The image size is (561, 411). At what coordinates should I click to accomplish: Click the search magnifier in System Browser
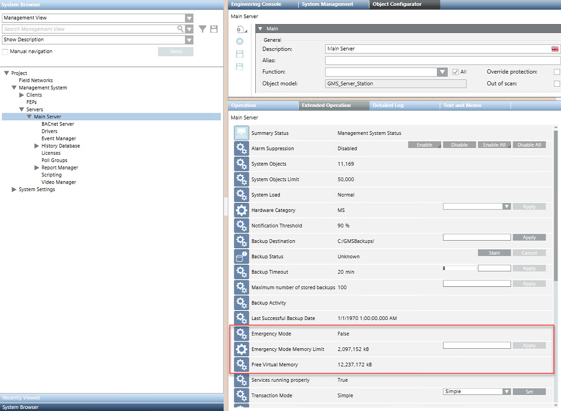180,29
